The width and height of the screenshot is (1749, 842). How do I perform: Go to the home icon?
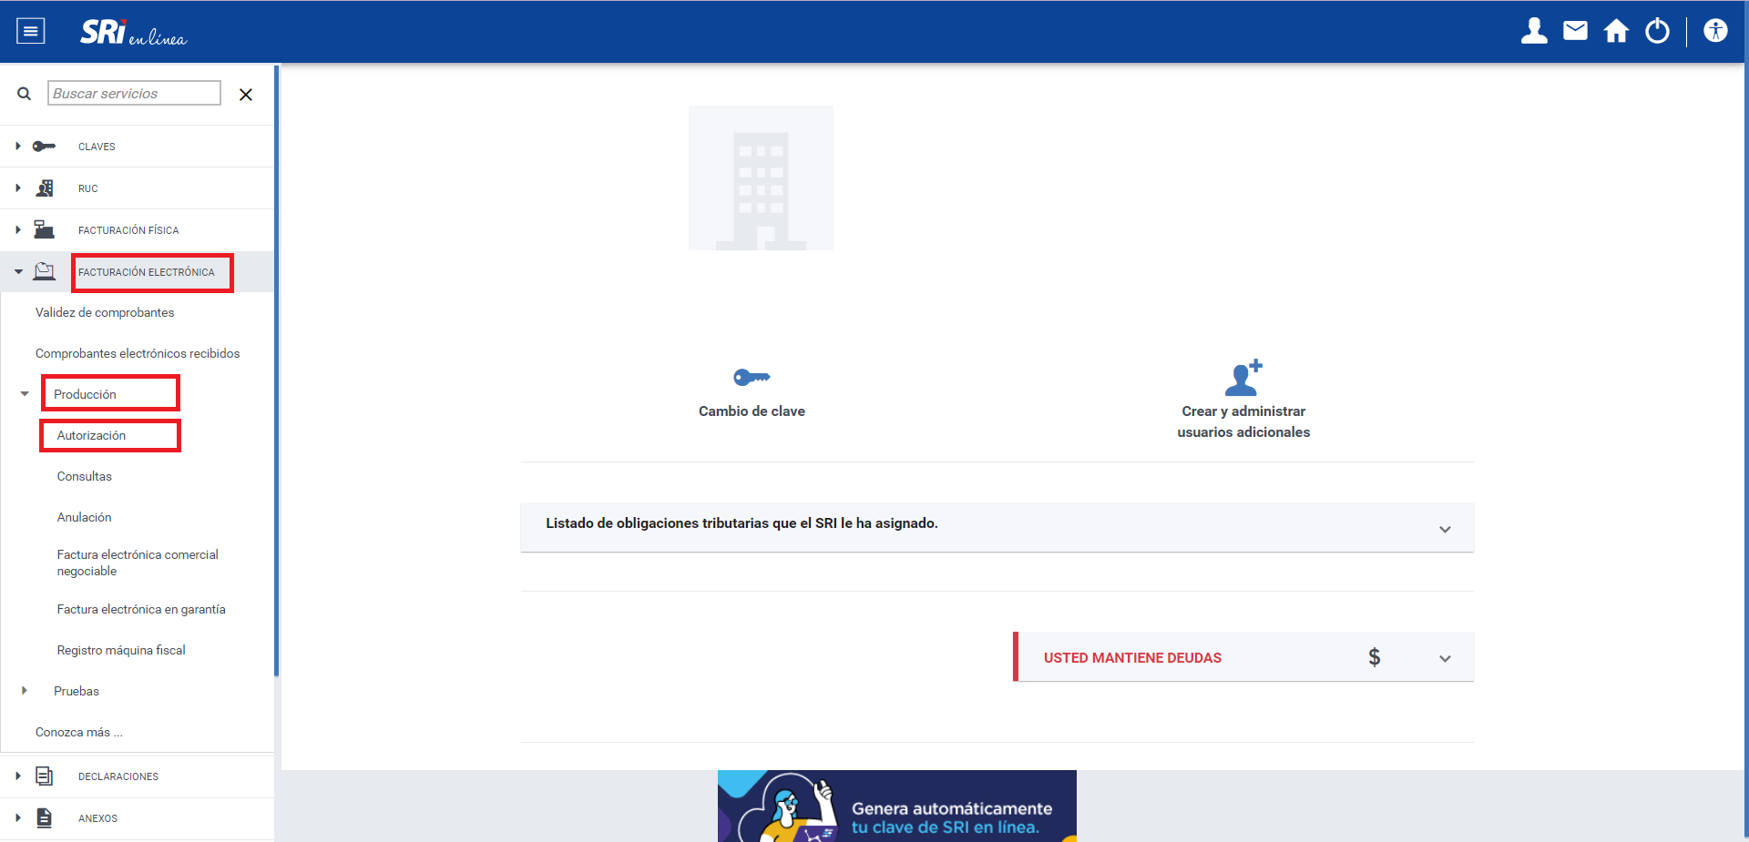coord(1616,31)
